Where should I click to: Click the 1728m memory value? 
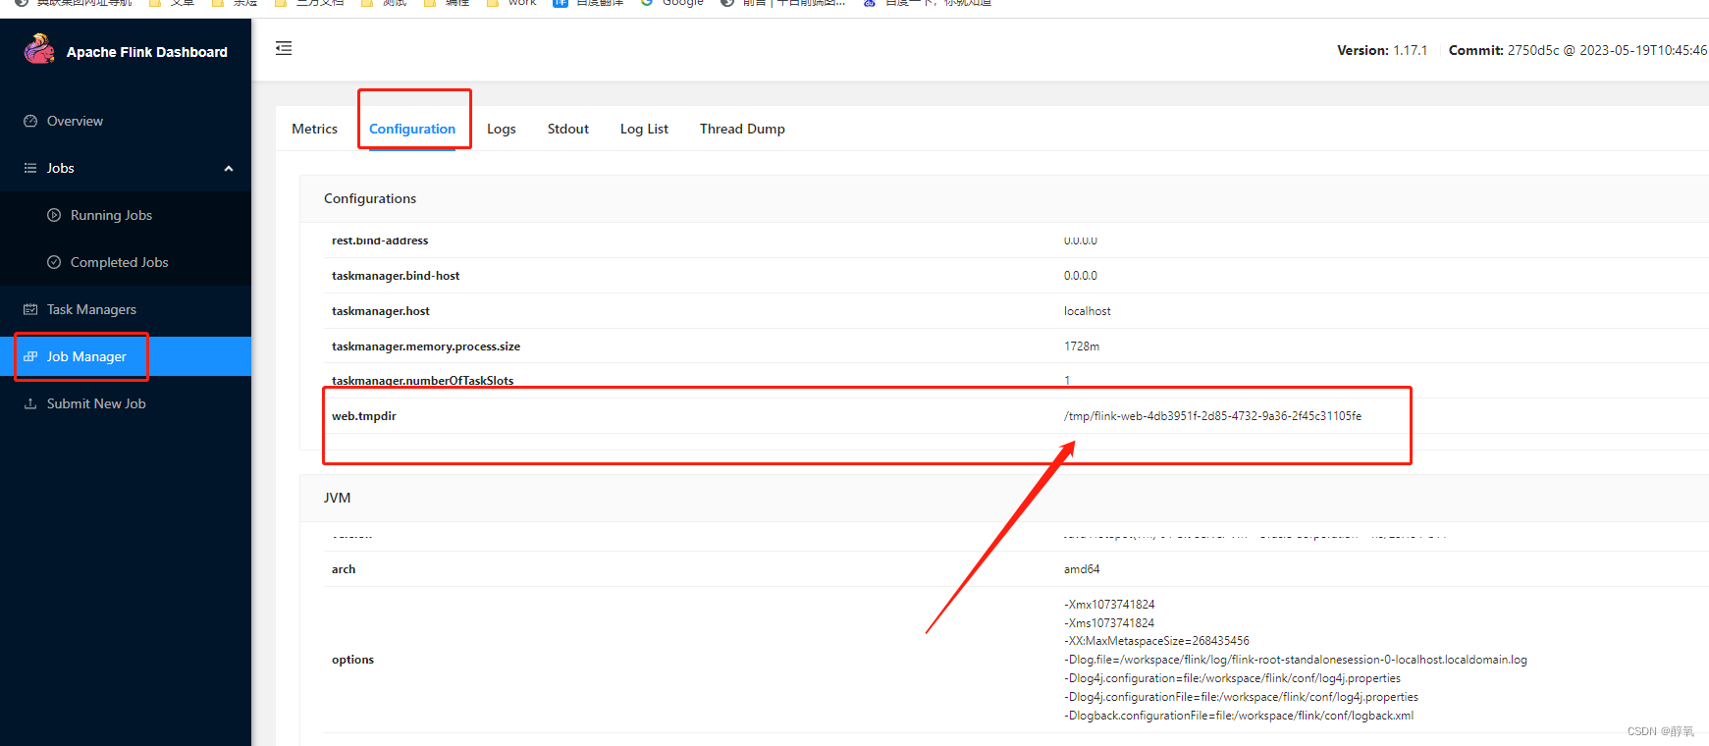pyautogui.click(x=1082, y=346)
